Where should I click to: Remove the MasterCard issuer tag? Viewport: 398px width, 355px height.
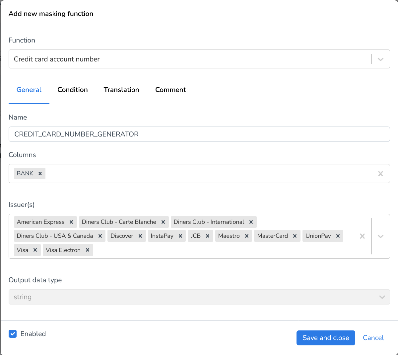[x=295, y=236]
